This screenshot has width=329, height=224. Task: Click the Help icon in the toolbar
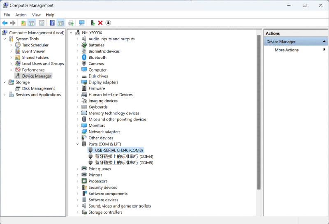[x=52, y=23]
